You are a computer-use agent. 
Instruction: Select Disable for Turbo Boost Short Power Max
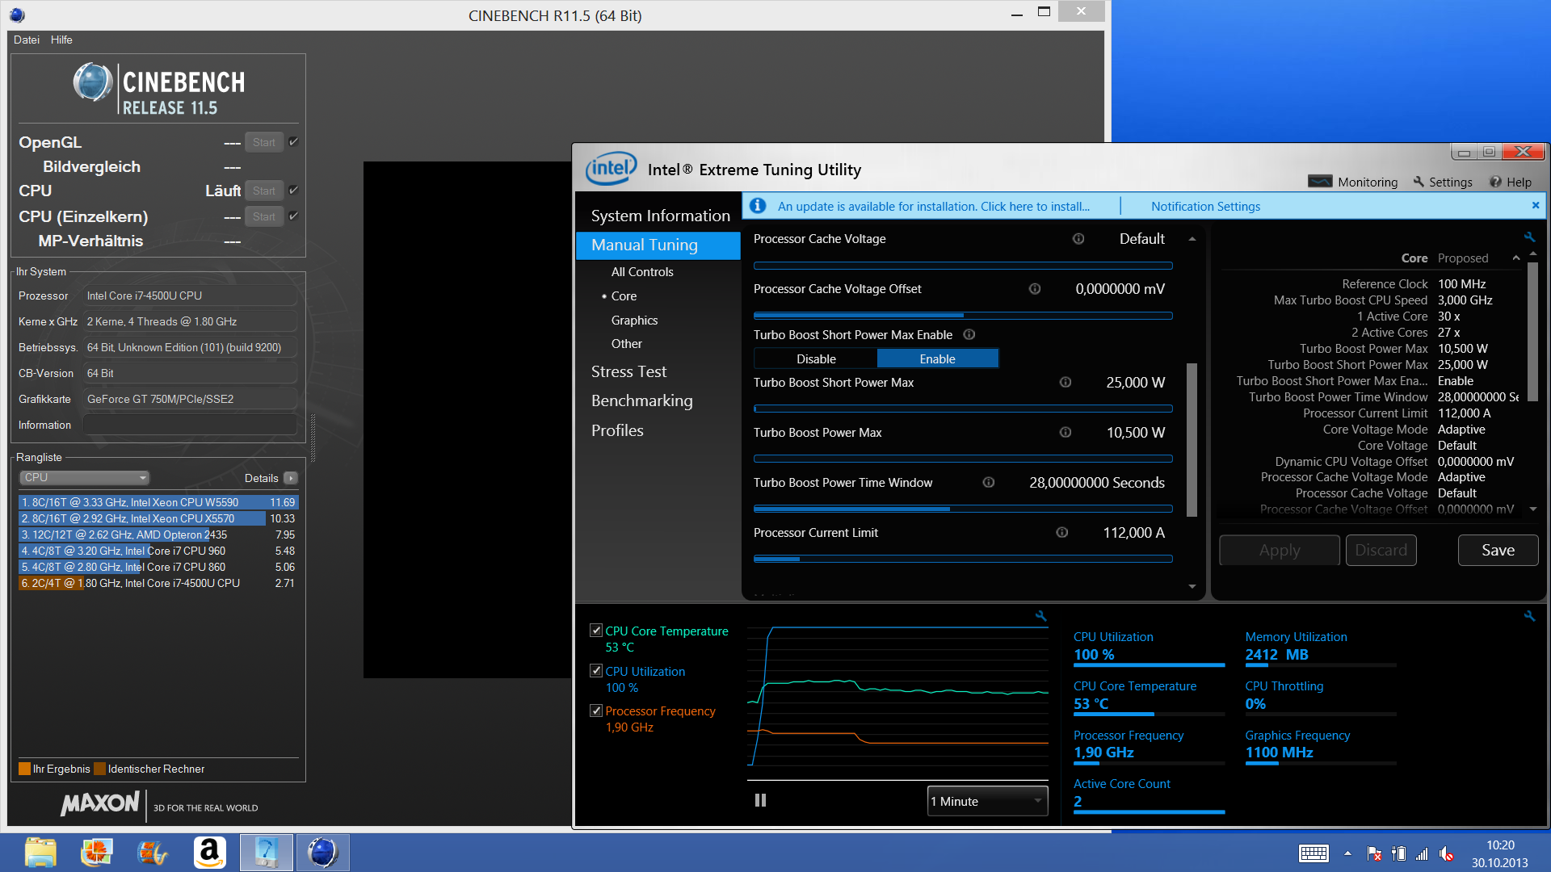(816, 358)
